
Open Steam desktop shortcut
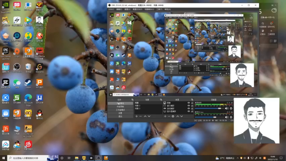tap(28, 83)
